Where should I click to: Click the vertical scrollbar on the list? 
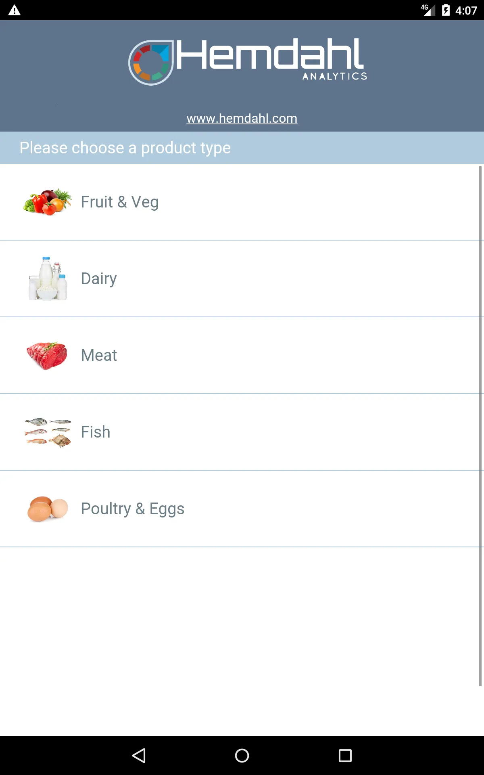point(480,426)
